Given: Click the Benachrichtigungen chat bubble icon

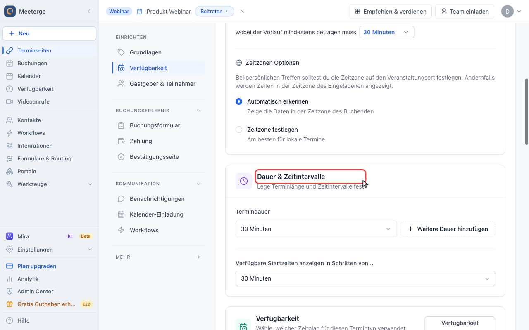Looking at the screenshot, I should coord(121,199).
